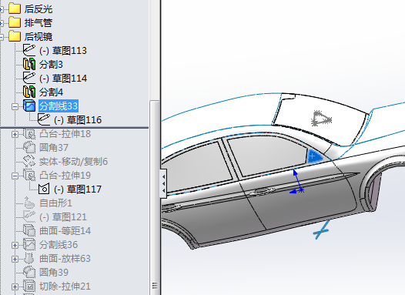Expand the 排气管 folder node
This screenshot has width=405, height=295.
[2, 23]
